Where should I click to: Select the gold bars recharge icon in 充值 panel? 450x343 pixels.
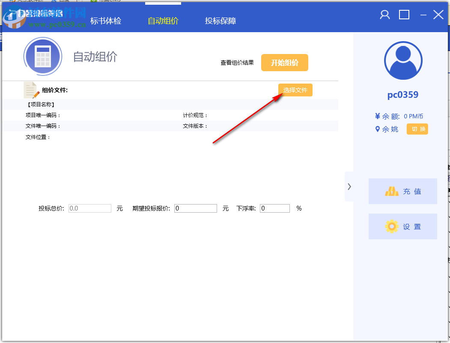392,191
